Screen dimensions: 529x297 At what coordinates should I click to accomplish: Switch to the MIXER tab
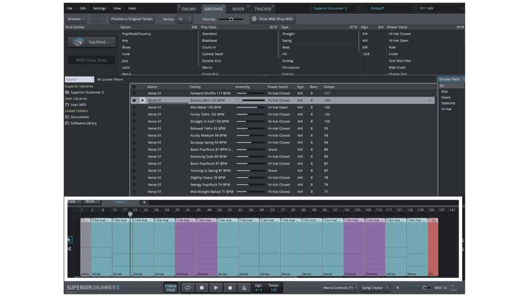[x=238, y=9]
